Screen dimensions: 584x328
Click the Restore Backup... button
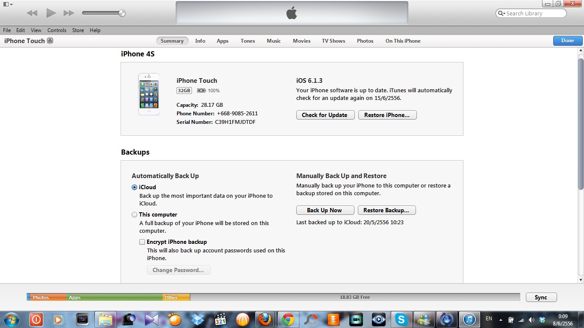(x=387, y=210)
